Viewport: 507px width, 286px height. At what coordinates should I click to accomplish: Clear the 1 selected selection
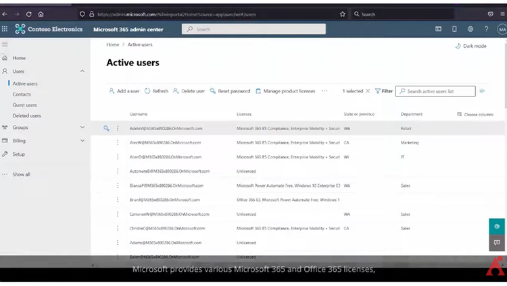point(368,91)
